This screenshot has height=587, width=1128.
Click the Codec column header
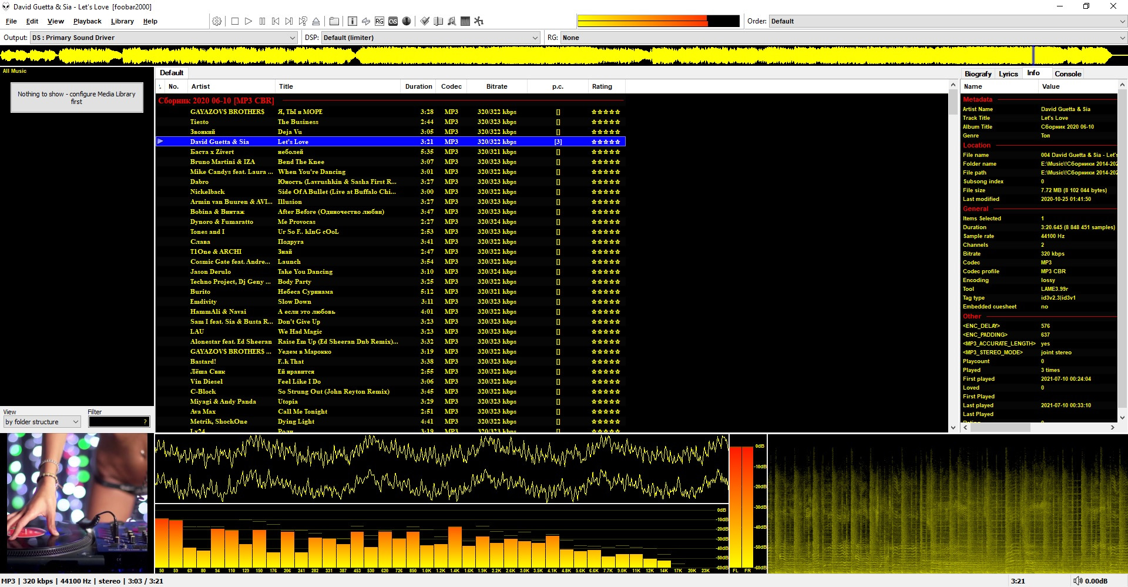pyautogui.click(x=451, y=86)
